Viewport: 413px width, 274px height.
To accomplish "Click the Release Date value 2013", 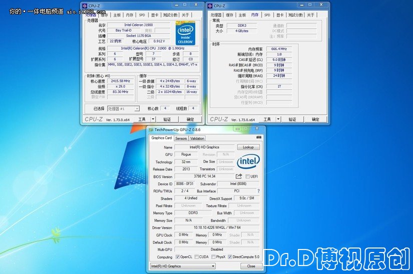I will tap(186, 169).
